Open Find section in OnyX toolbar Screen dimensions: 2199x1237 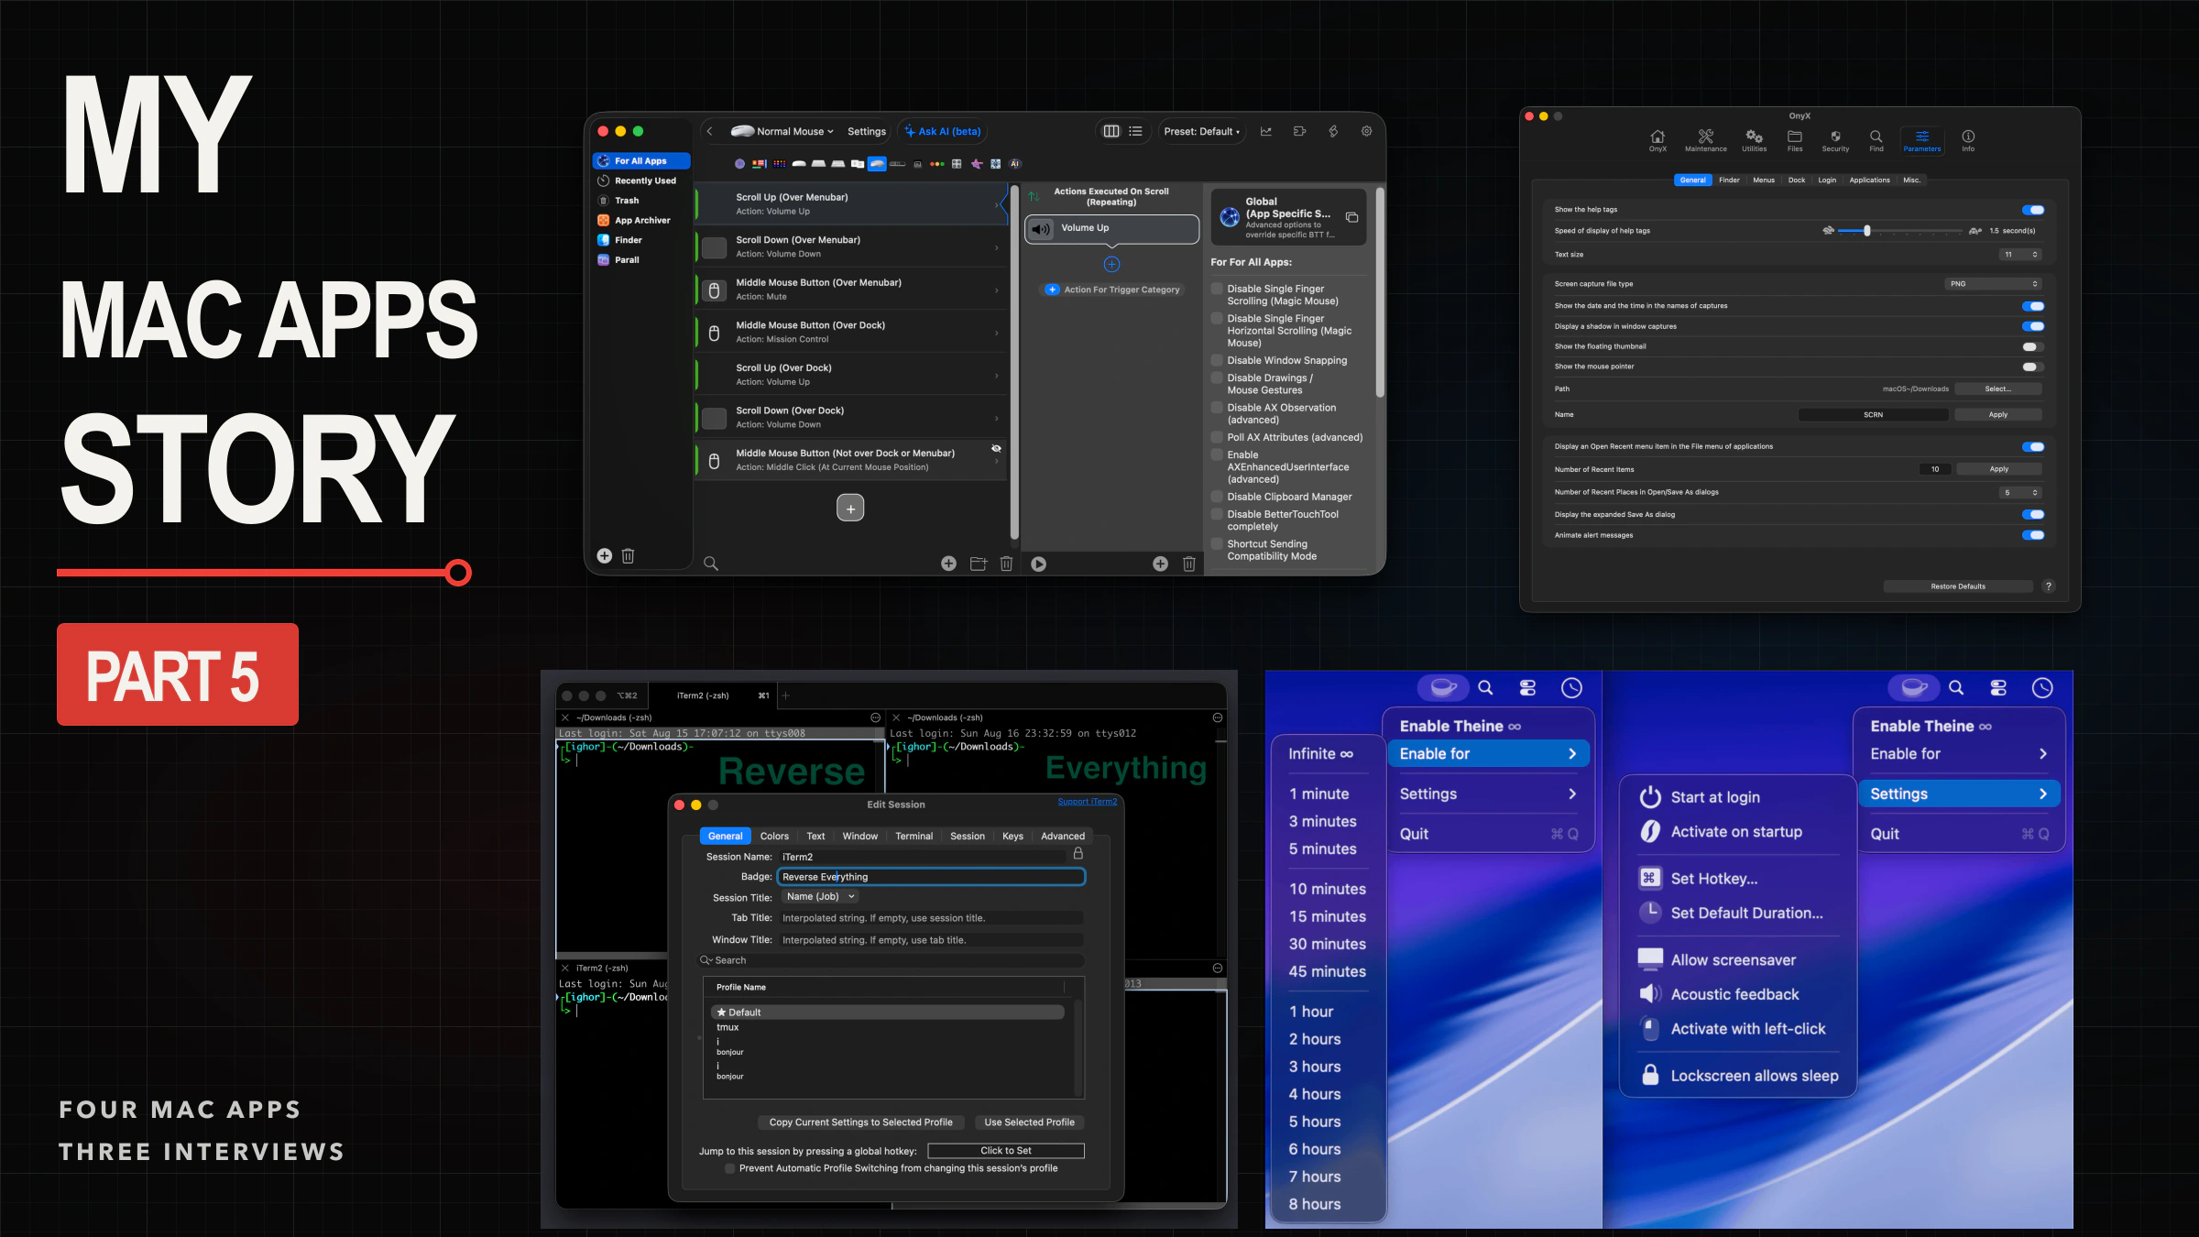[1876, 140]
